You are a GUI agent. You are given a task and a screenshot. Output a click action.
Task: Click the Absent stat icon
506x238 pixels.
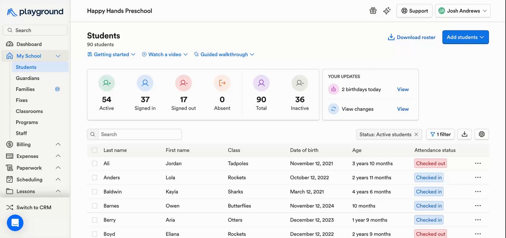222,83
